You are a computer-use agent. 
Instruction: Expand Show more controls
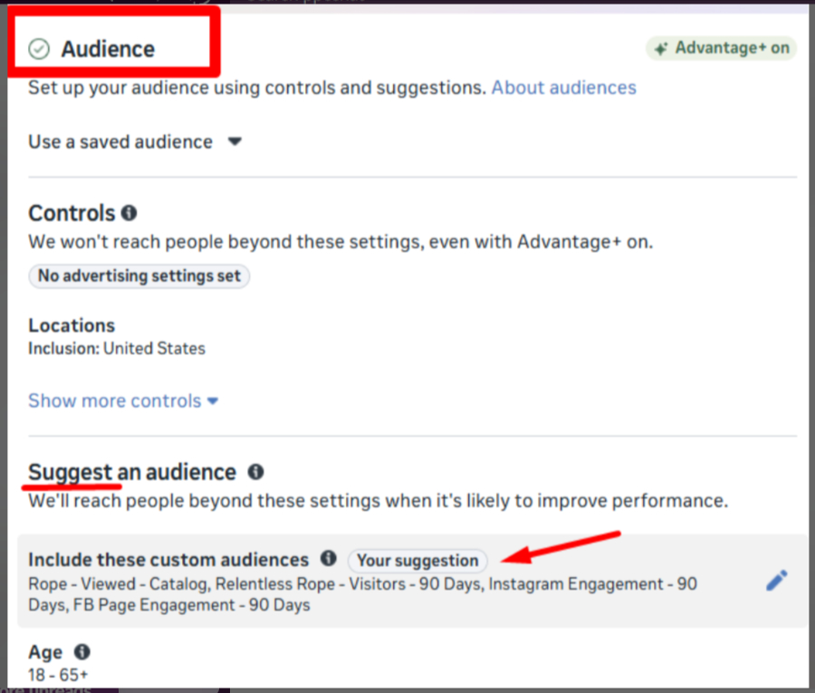[x=123, y=400]
